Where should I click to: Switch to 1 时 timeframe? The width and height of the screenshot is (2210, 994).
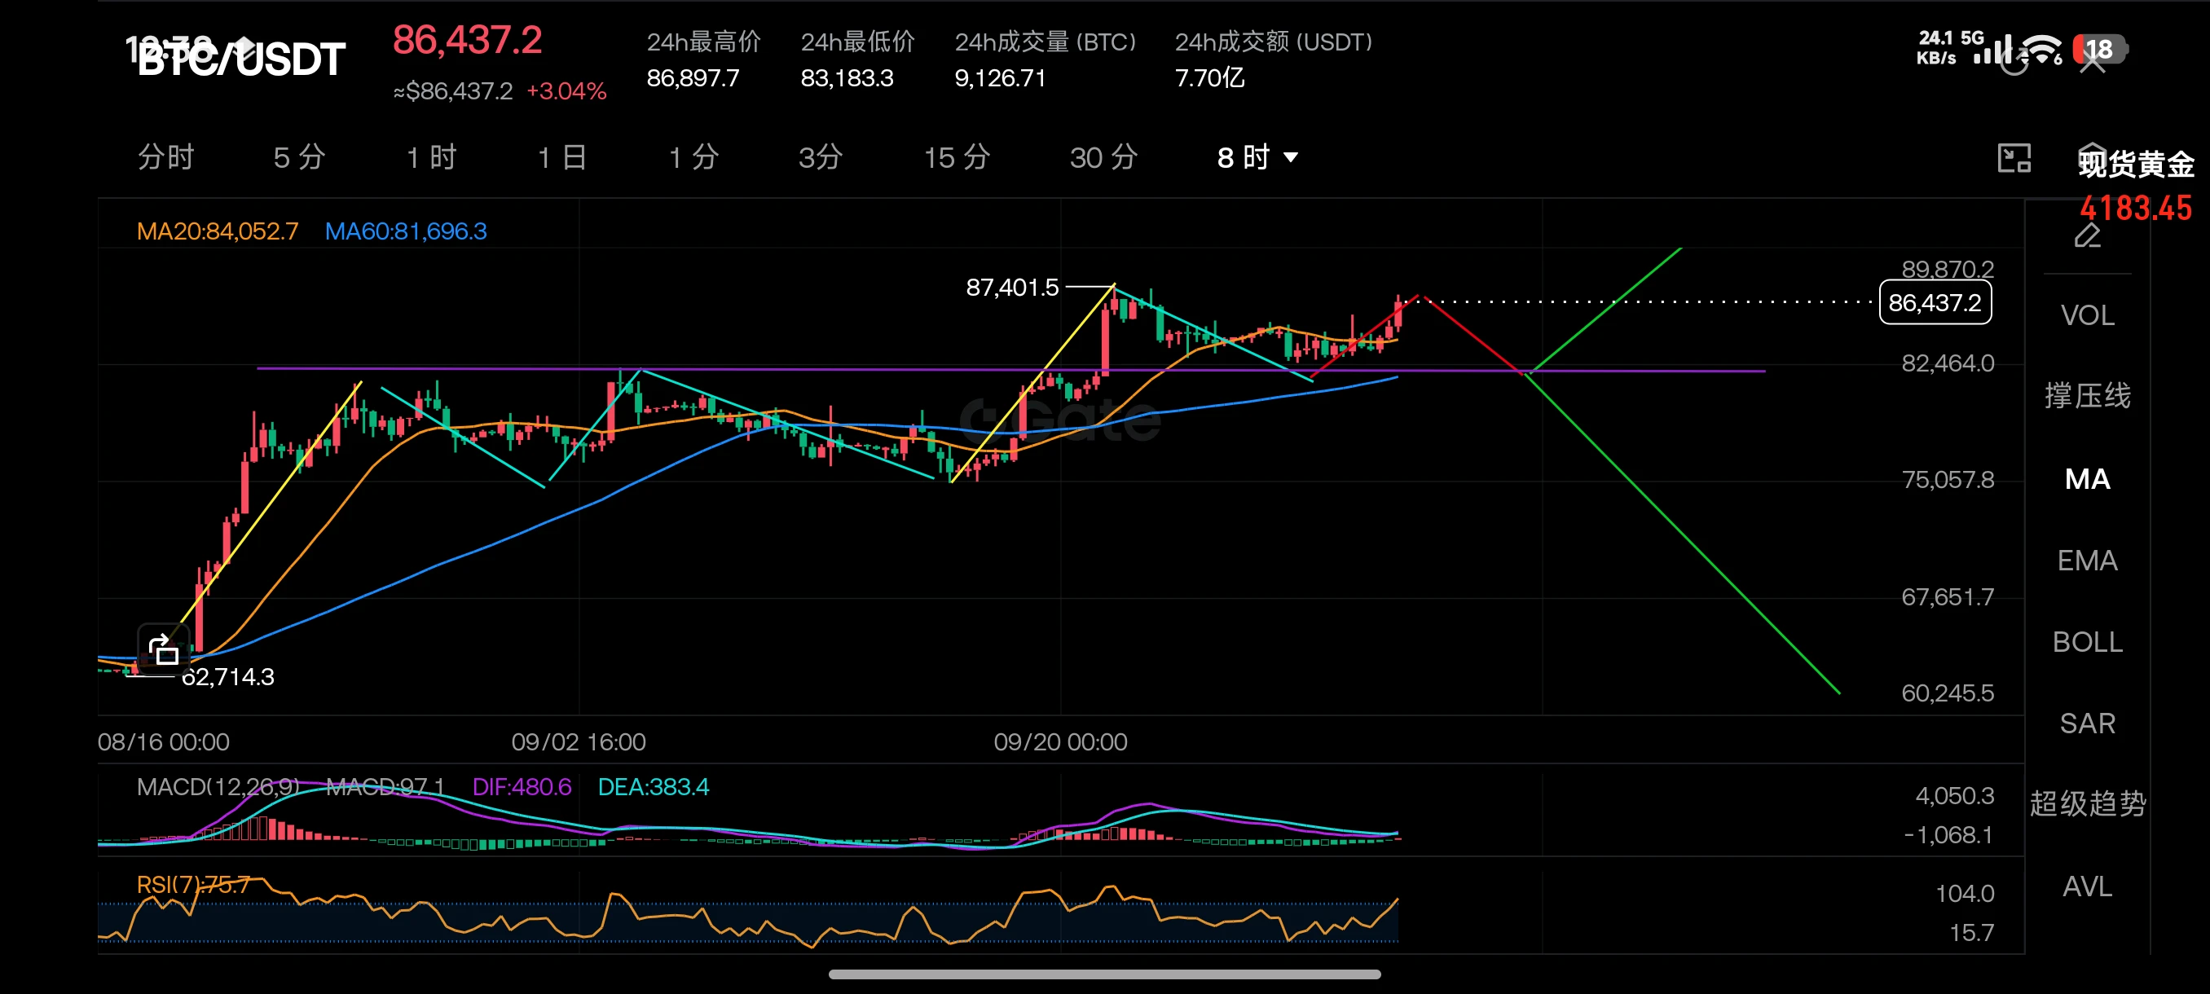point(432,158)
